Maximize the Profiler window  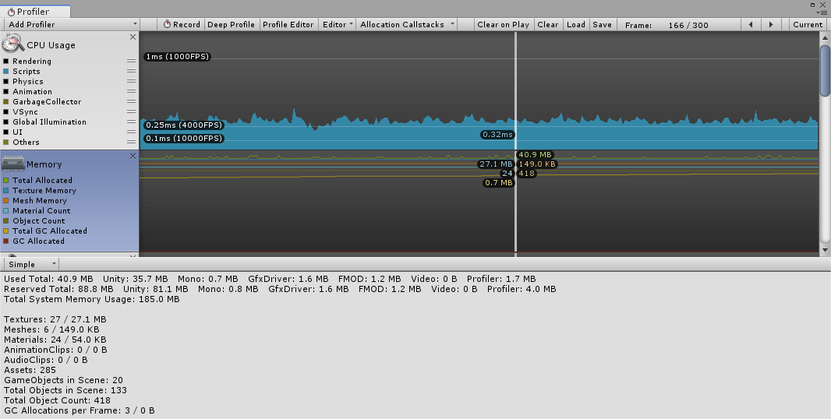point(813,5)
